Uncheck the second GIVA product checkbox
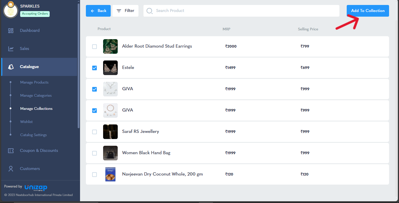The height and width of the screenshot is (203, 399). [x=94, y=110]
